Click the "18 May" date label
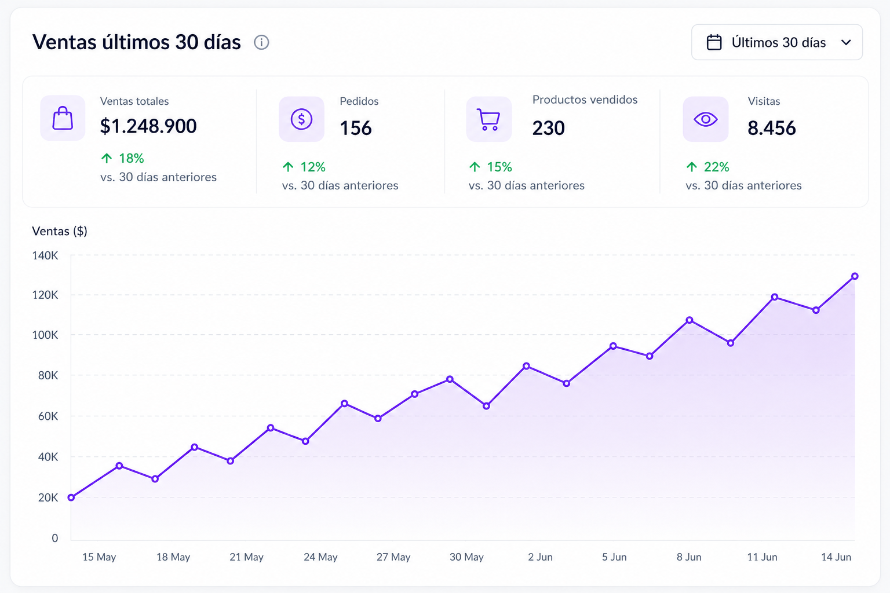The width and height of the screenshot is (890, 593). (x=173, y=557)
